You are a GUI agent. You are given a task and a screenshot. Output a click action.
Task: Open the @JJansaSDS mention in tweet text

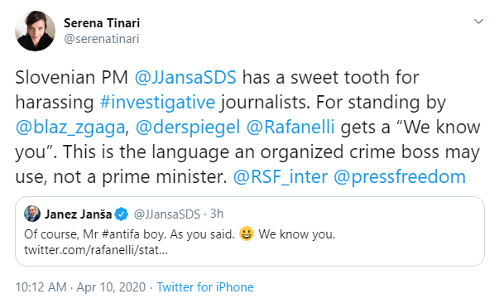185,77
